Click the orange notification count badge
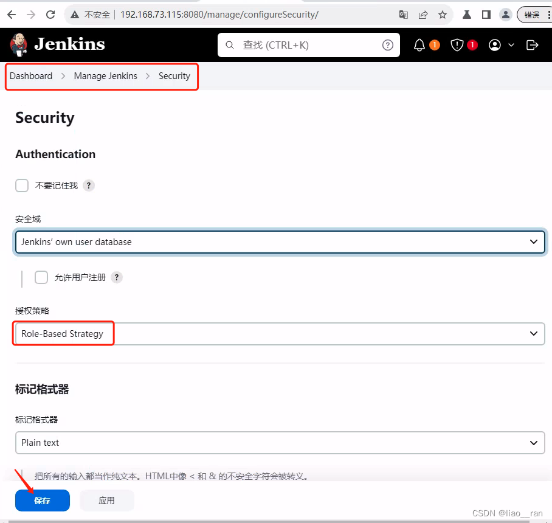Viewport: 552px width, 523px height. pyautogui.click(x=435, y=45)
